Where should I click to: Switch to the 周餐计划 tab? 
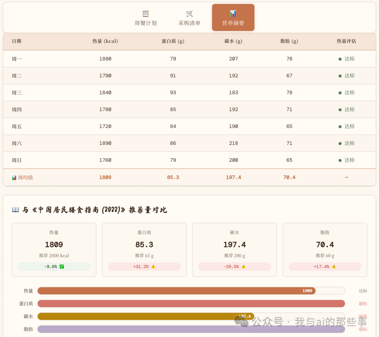click(146, 18)
